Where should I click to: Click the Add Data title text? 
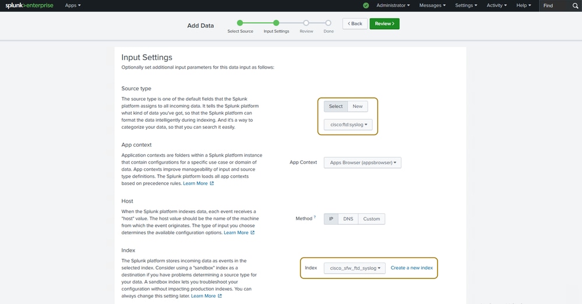200,26
